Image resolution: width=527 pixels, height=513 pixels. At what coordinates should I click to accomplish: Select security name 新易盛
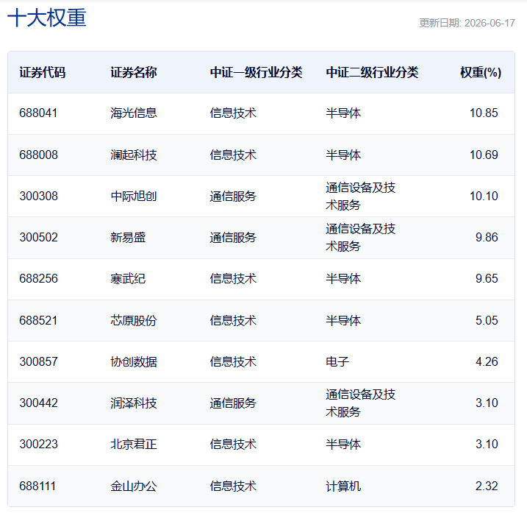(x=128, y=238)
